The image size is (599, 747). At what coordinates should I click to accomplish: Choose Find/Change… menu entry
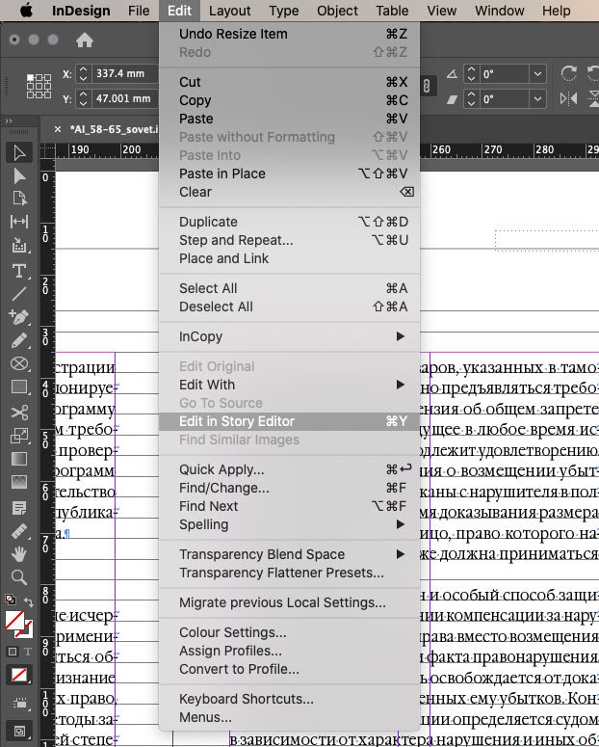coord(289,488)
